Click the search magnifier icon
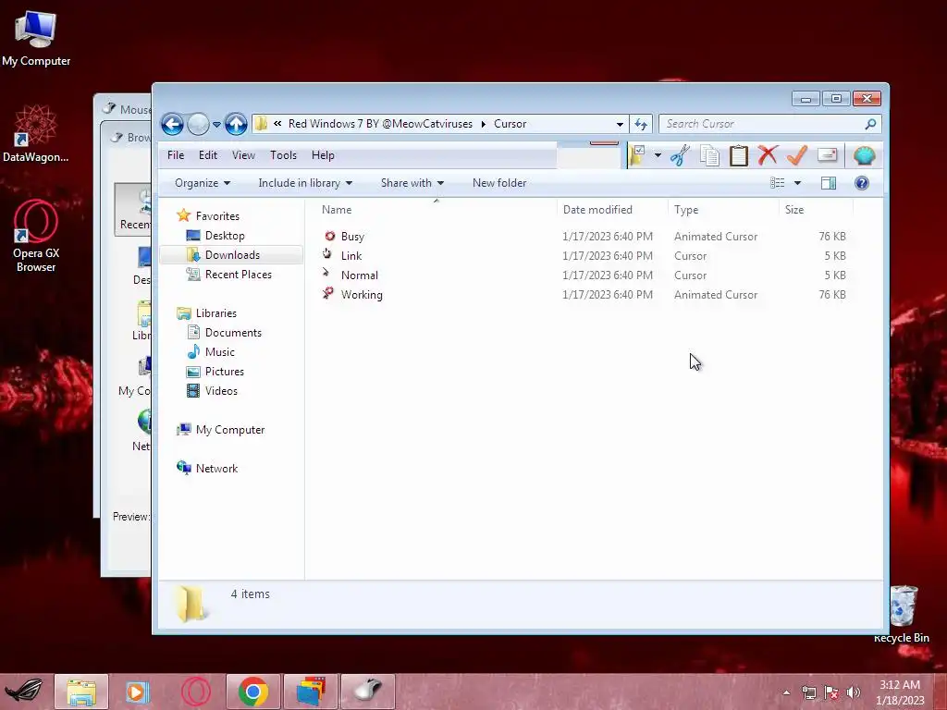The width and height of the screenshot is (947, 710). [x=870, y=124]
